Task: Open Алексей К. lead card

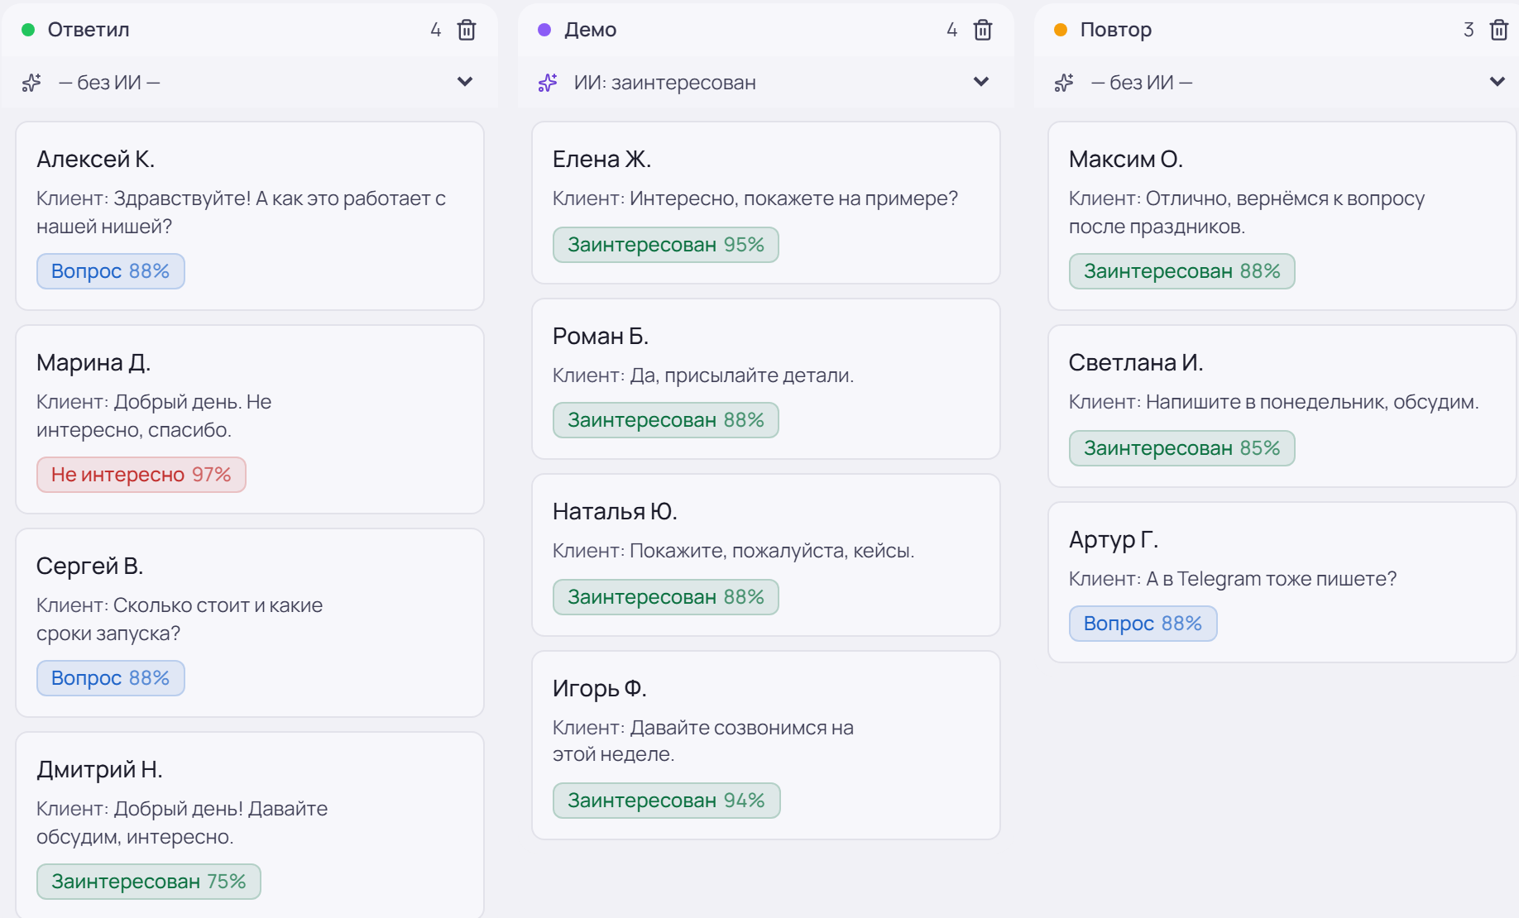Action: 250,216
